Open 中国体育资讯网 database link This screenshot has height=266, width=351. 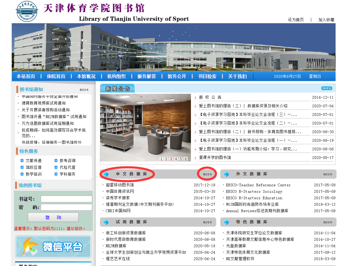click(120, 191)
